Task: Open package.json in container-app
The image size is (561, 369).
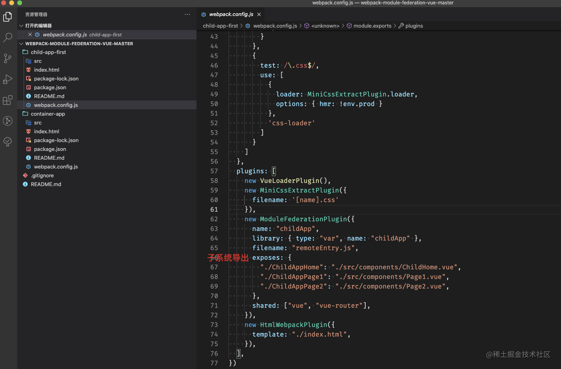Action: click(x=107, y=149)
